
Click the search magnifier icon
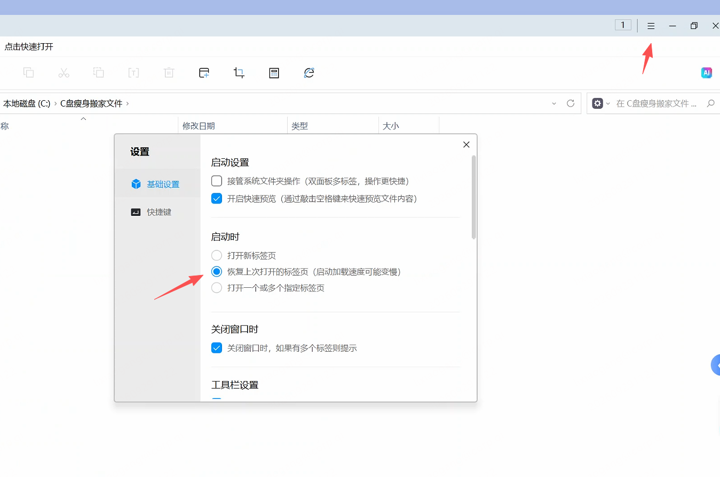(x=710, y=103)
